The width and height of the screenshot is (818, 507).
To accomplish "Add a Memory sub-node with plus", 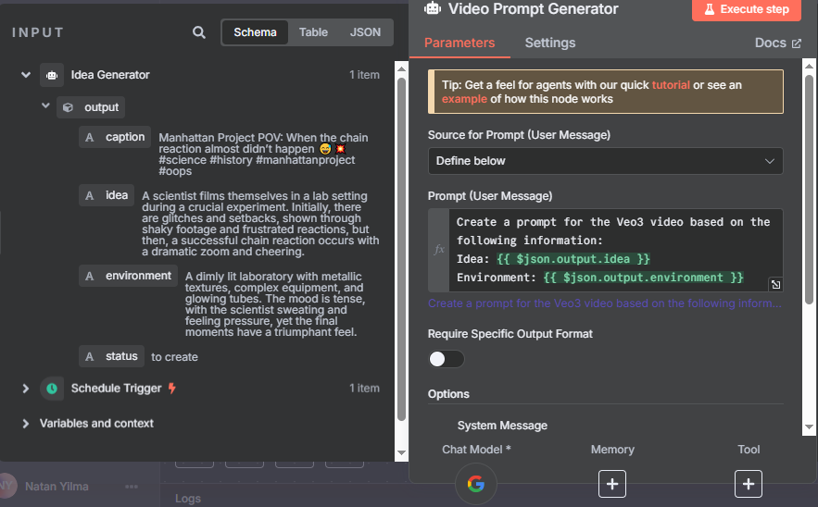I will [612, 484].
